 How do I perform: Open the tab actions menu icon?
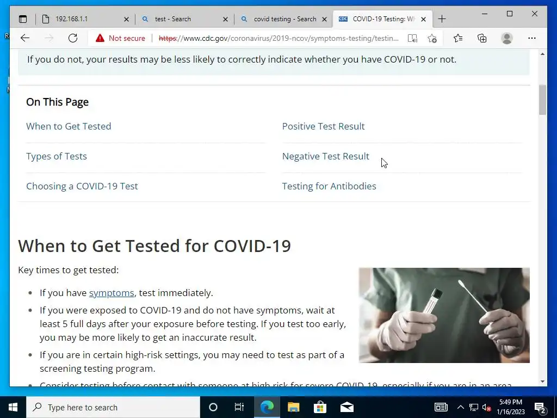pyautogui.click(x=23, y=19)
